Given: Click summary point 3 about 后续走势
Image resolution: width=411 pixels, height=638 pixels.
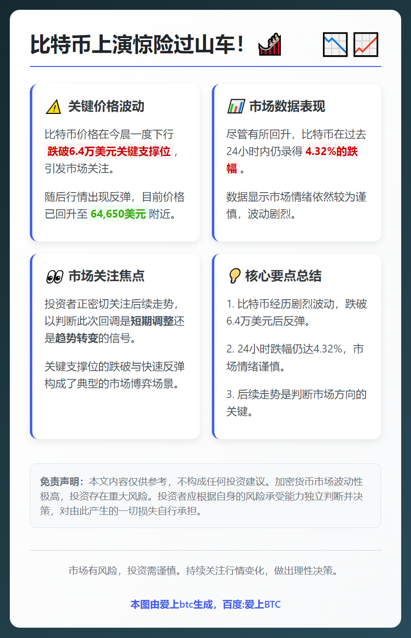Looking at the screenshot, I should pos(297,403).
